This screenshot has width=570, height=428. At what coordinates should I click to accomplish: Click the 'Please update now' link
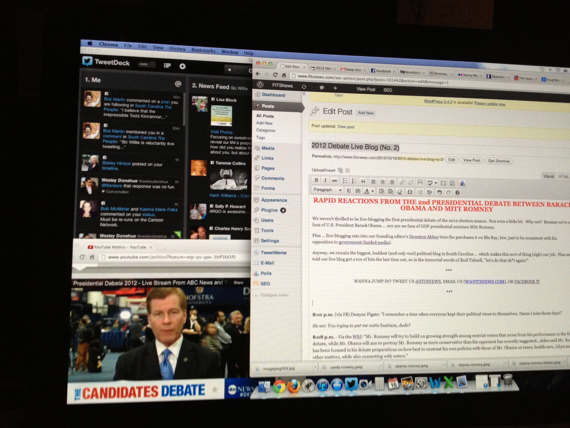coord(489,104)
